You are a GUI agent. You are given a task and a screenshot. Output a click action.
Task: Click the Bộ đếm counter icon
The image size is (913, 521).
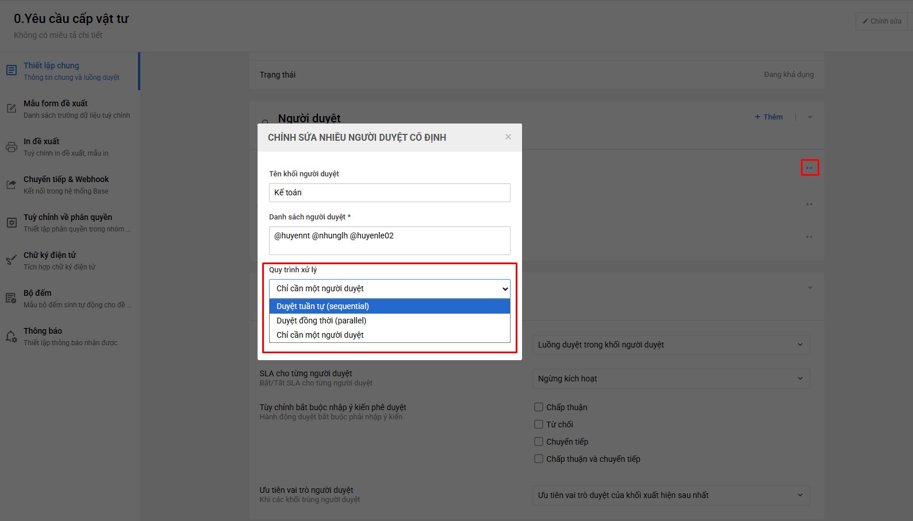(x=11, y=298)
